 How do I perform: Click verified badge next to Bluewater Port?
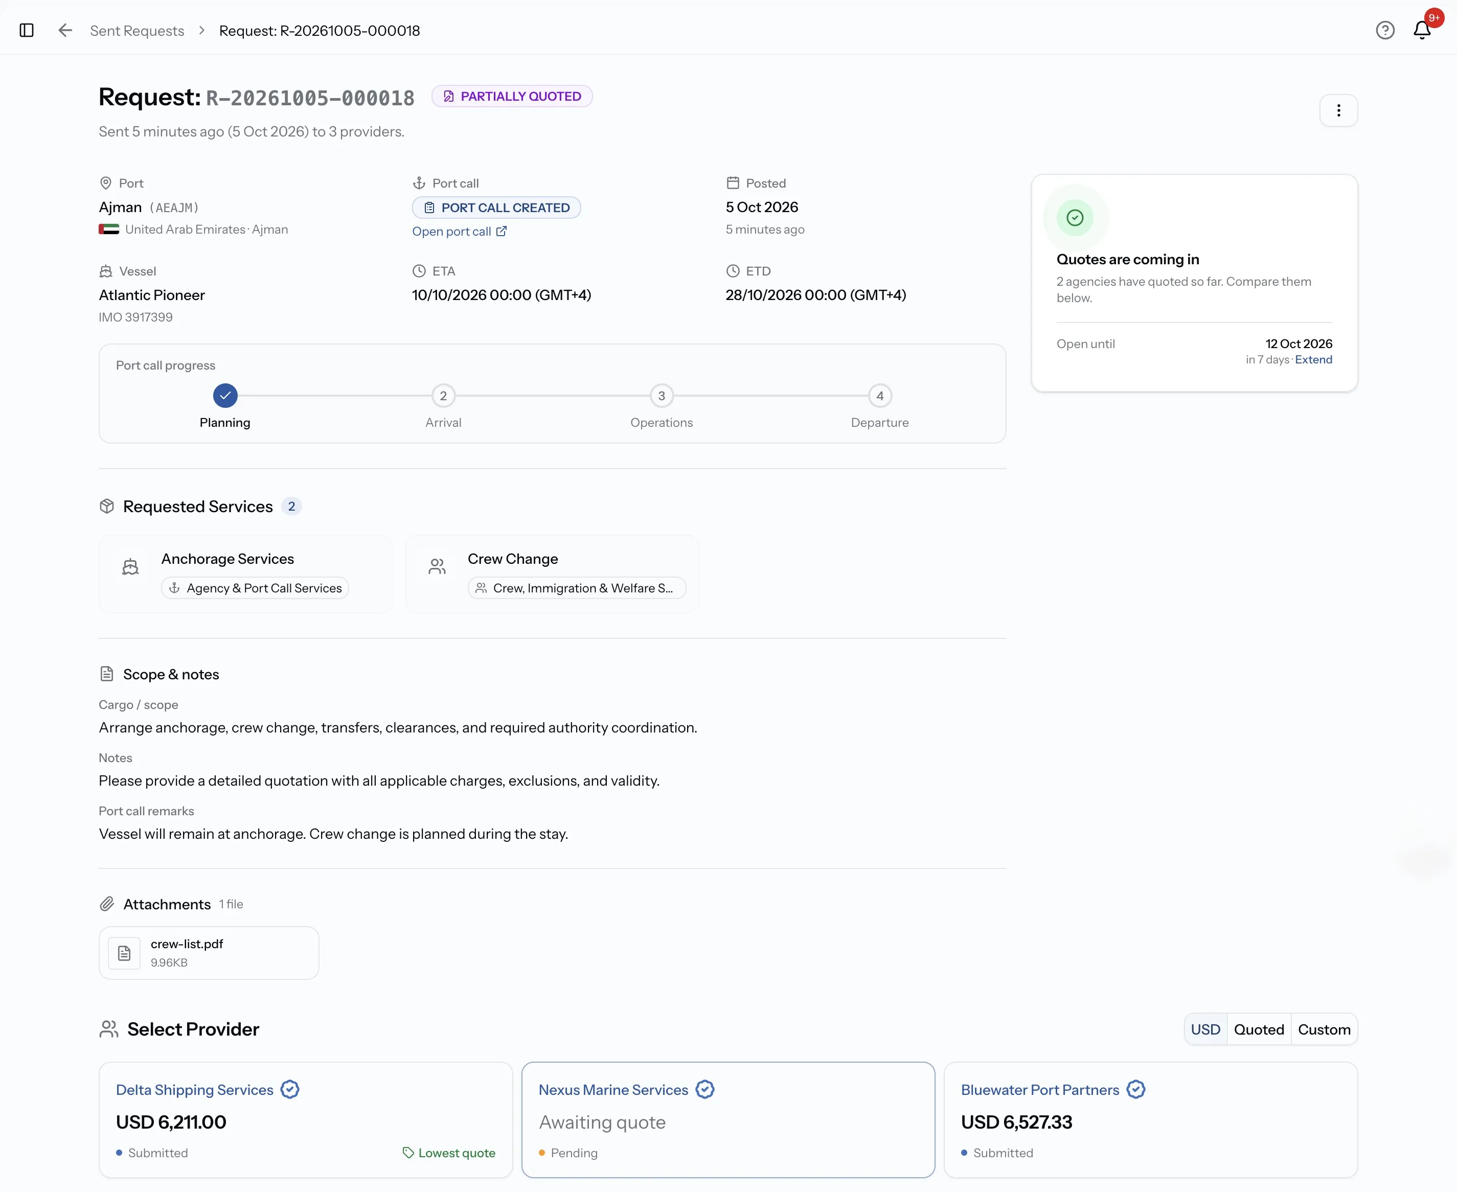click(1135, 1090)
